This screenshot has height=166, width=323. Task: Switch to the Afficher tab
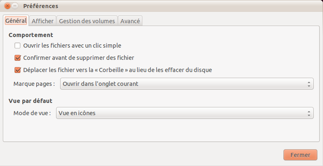[43, 21]
